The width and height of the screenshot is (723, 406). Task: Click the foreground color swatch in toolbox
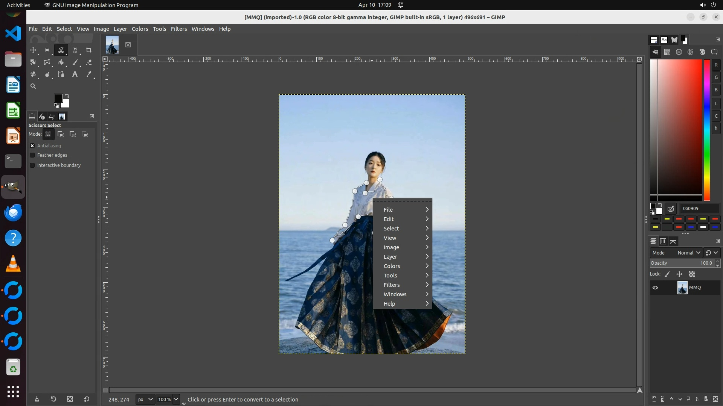(58, 98)
